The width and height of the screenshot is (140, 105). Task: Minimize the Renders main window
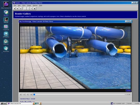tap(132, 3)
